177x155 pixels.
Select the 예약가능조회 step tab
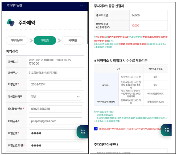click(17, 40)
